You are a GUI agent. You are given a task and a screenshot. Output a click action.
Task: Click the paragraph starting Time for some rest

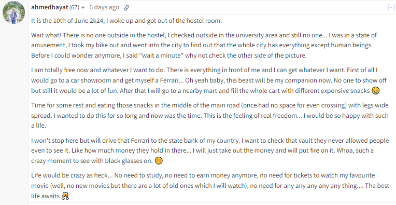(209, 115)
